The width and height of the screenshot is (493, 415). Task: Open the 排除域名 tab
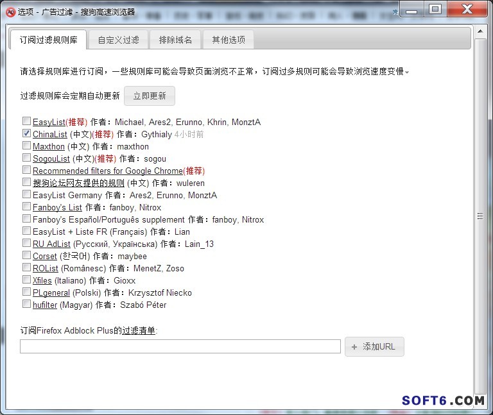tap(175, 40)
